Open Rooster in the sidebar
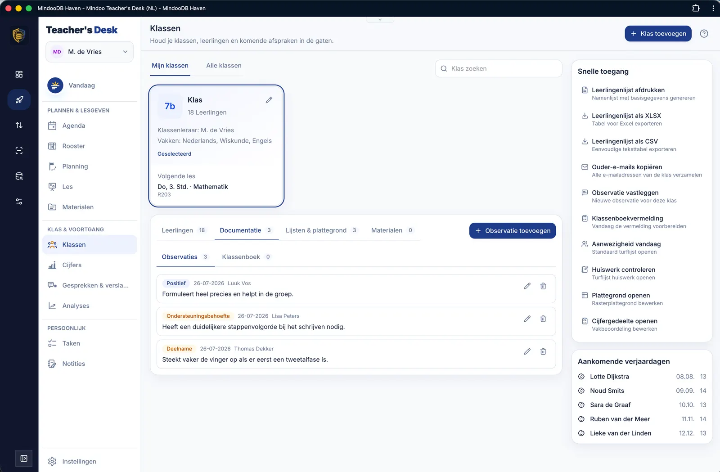 pyautogui.click(x=90, y=146)
